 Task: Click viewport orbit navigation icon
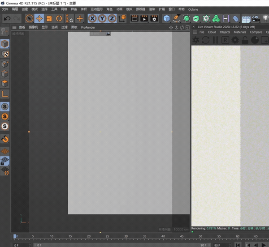pyautogui.click(x=182, y=28)
